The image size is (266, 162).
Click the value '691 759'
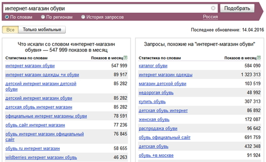(252, 137)
